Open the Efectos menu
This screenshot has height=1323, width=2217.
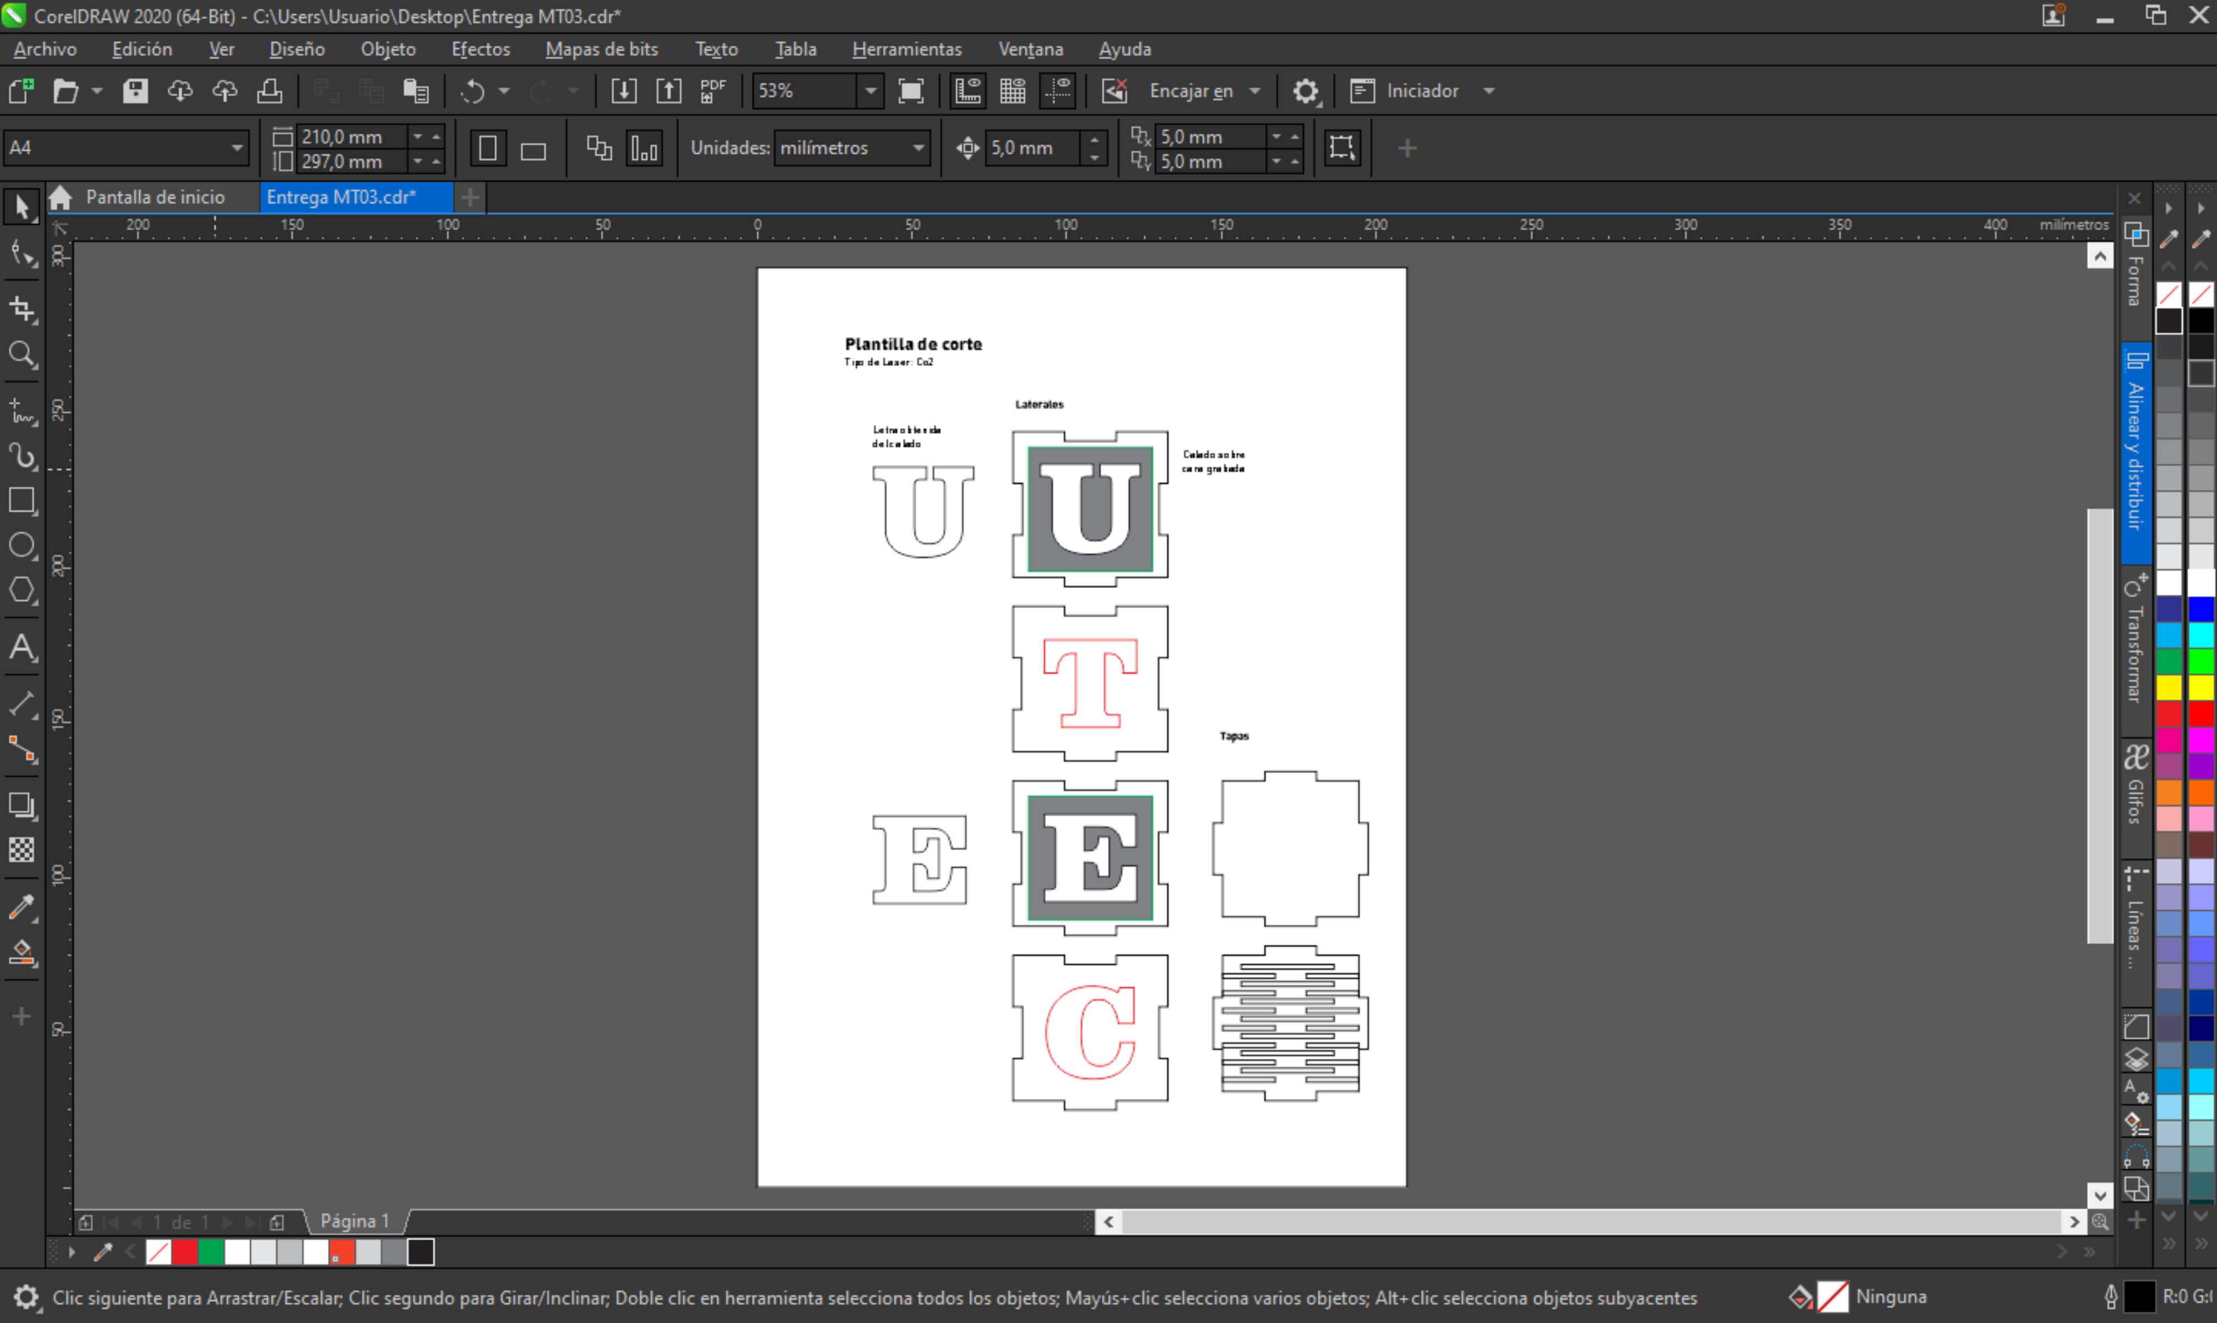point(480,49)
